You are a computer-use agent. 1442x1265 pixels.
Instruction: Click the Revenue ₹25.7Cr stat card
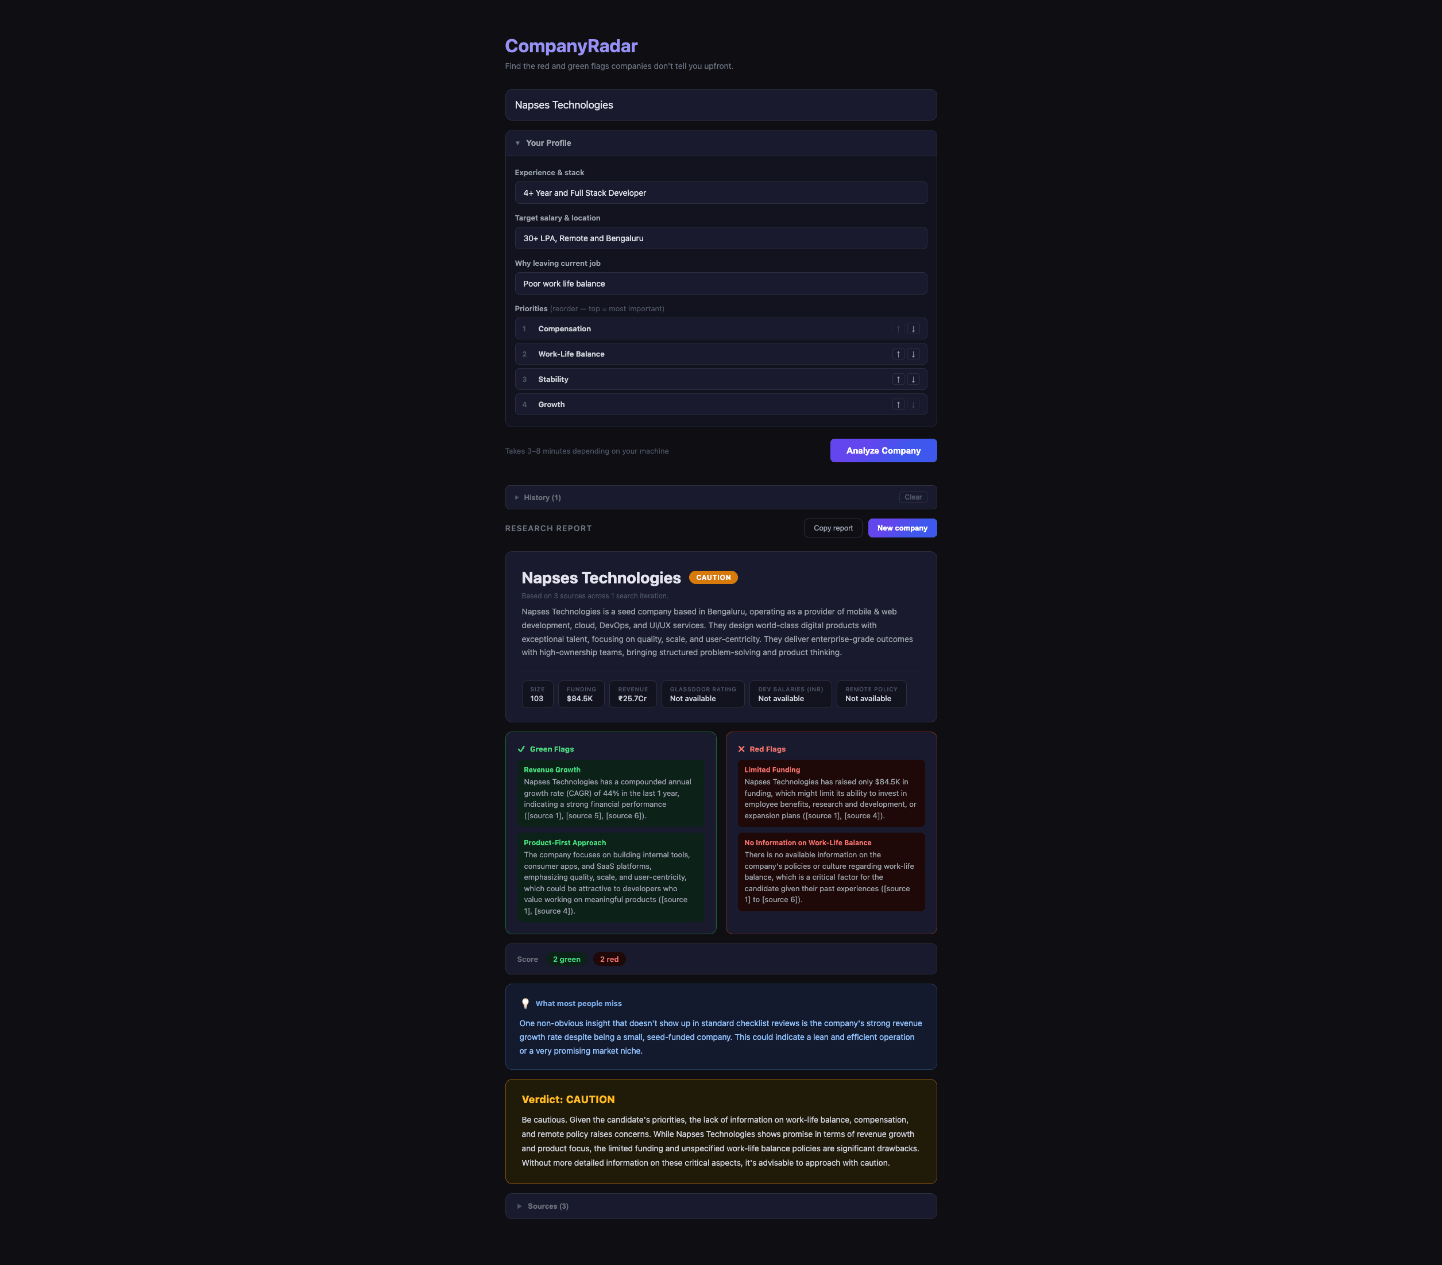point(633,695)
